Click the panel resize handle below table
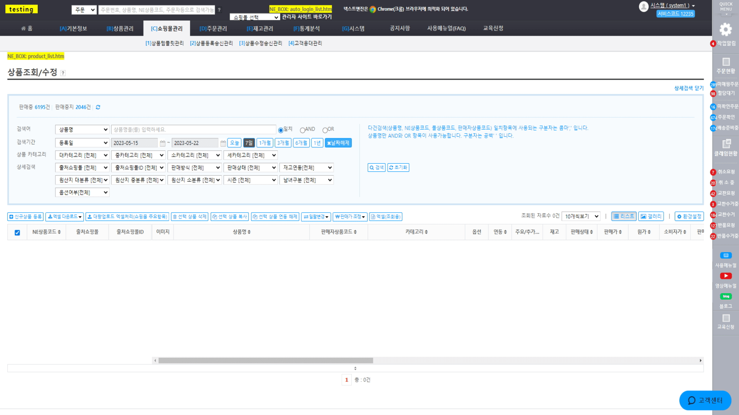The width and height of the screenshot is (739, 415). [355, 369]
